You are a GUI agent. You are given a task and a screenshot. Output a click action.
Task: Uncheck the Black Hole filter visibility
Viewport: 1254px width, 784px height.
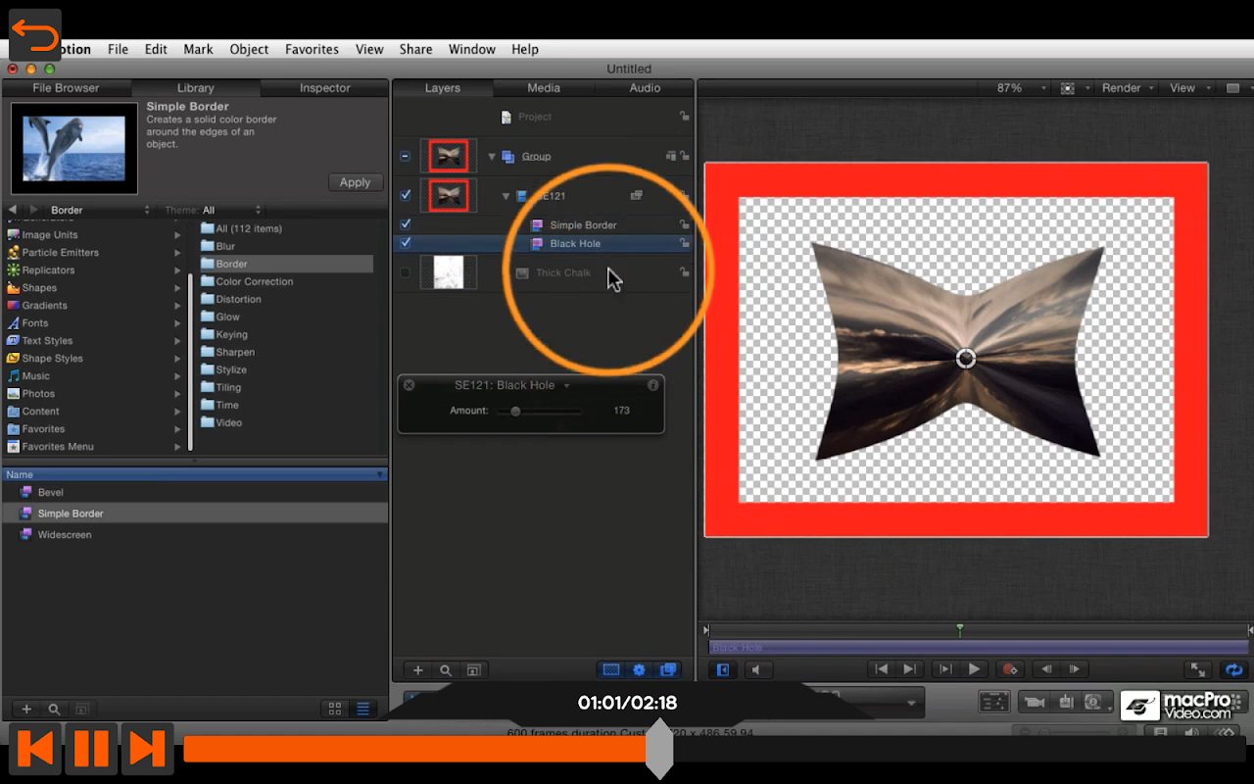[406, 243]
